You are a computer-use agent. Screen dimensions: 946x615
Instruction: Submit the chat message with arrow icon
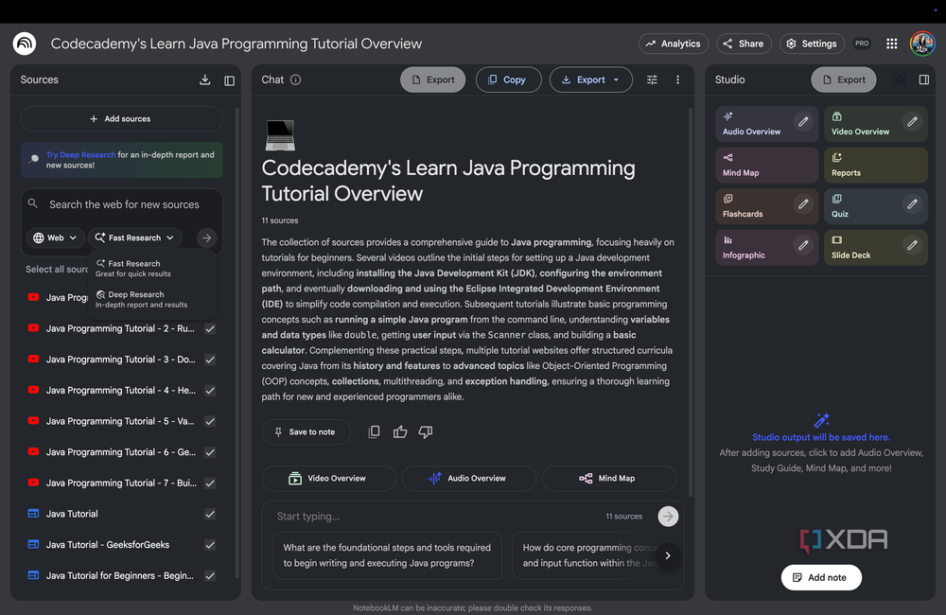(x=668, y=516)
